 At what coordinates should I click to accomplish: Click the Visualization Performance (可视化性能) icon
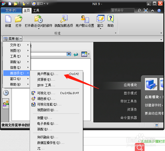[x=33, y=104]
